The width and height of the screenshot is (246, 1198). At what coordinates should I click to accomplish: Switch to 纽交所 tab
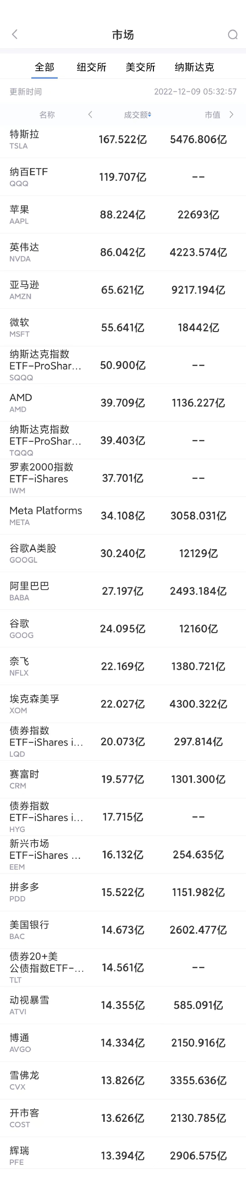pos(91,67)
